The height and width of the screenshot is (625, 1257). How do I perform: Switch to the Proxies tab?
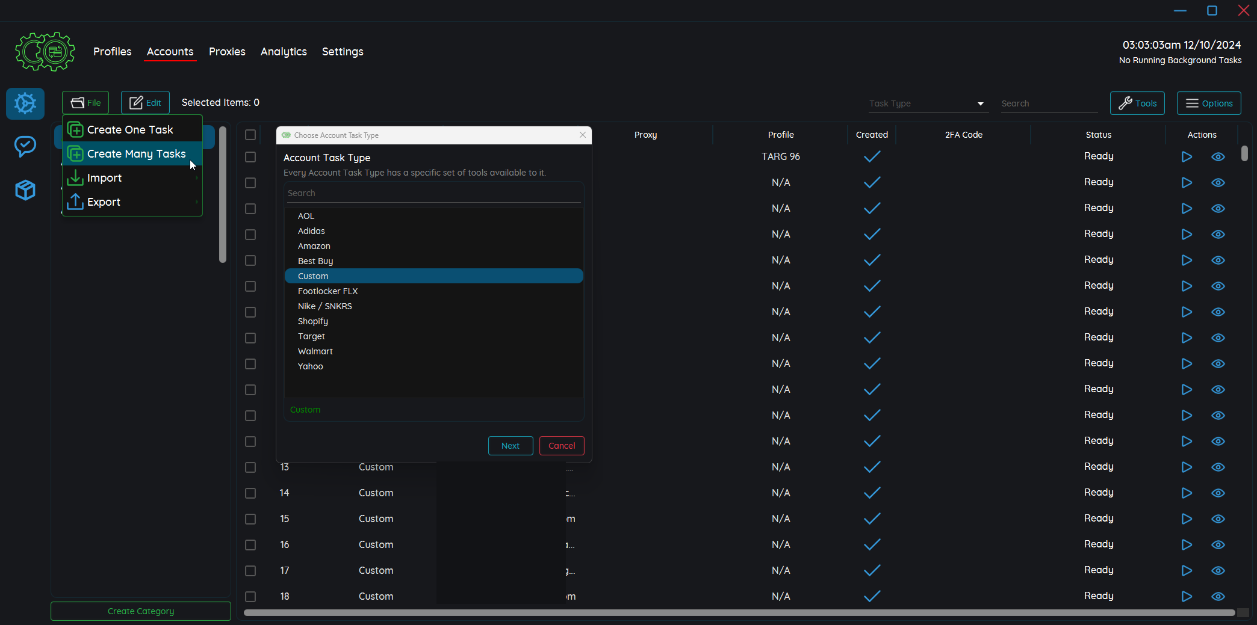tap(227, 52)
